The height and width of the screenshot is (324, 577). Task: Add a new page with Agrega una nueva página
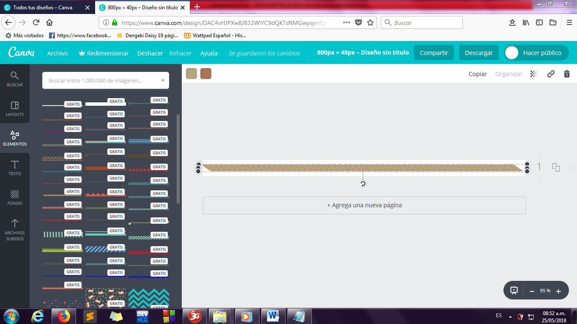[364, 205]
